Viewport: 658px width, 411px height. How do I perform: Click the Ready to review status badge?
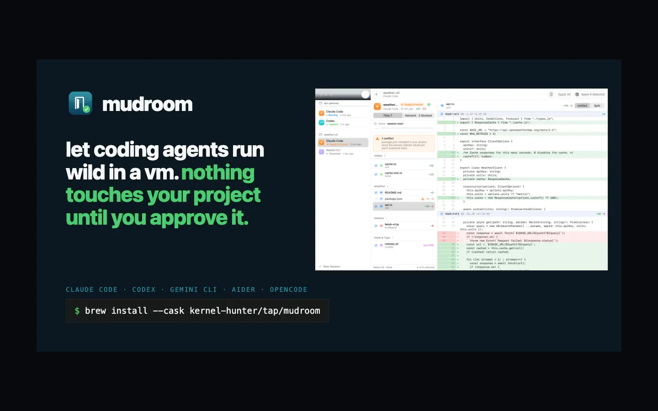point(412,105)
